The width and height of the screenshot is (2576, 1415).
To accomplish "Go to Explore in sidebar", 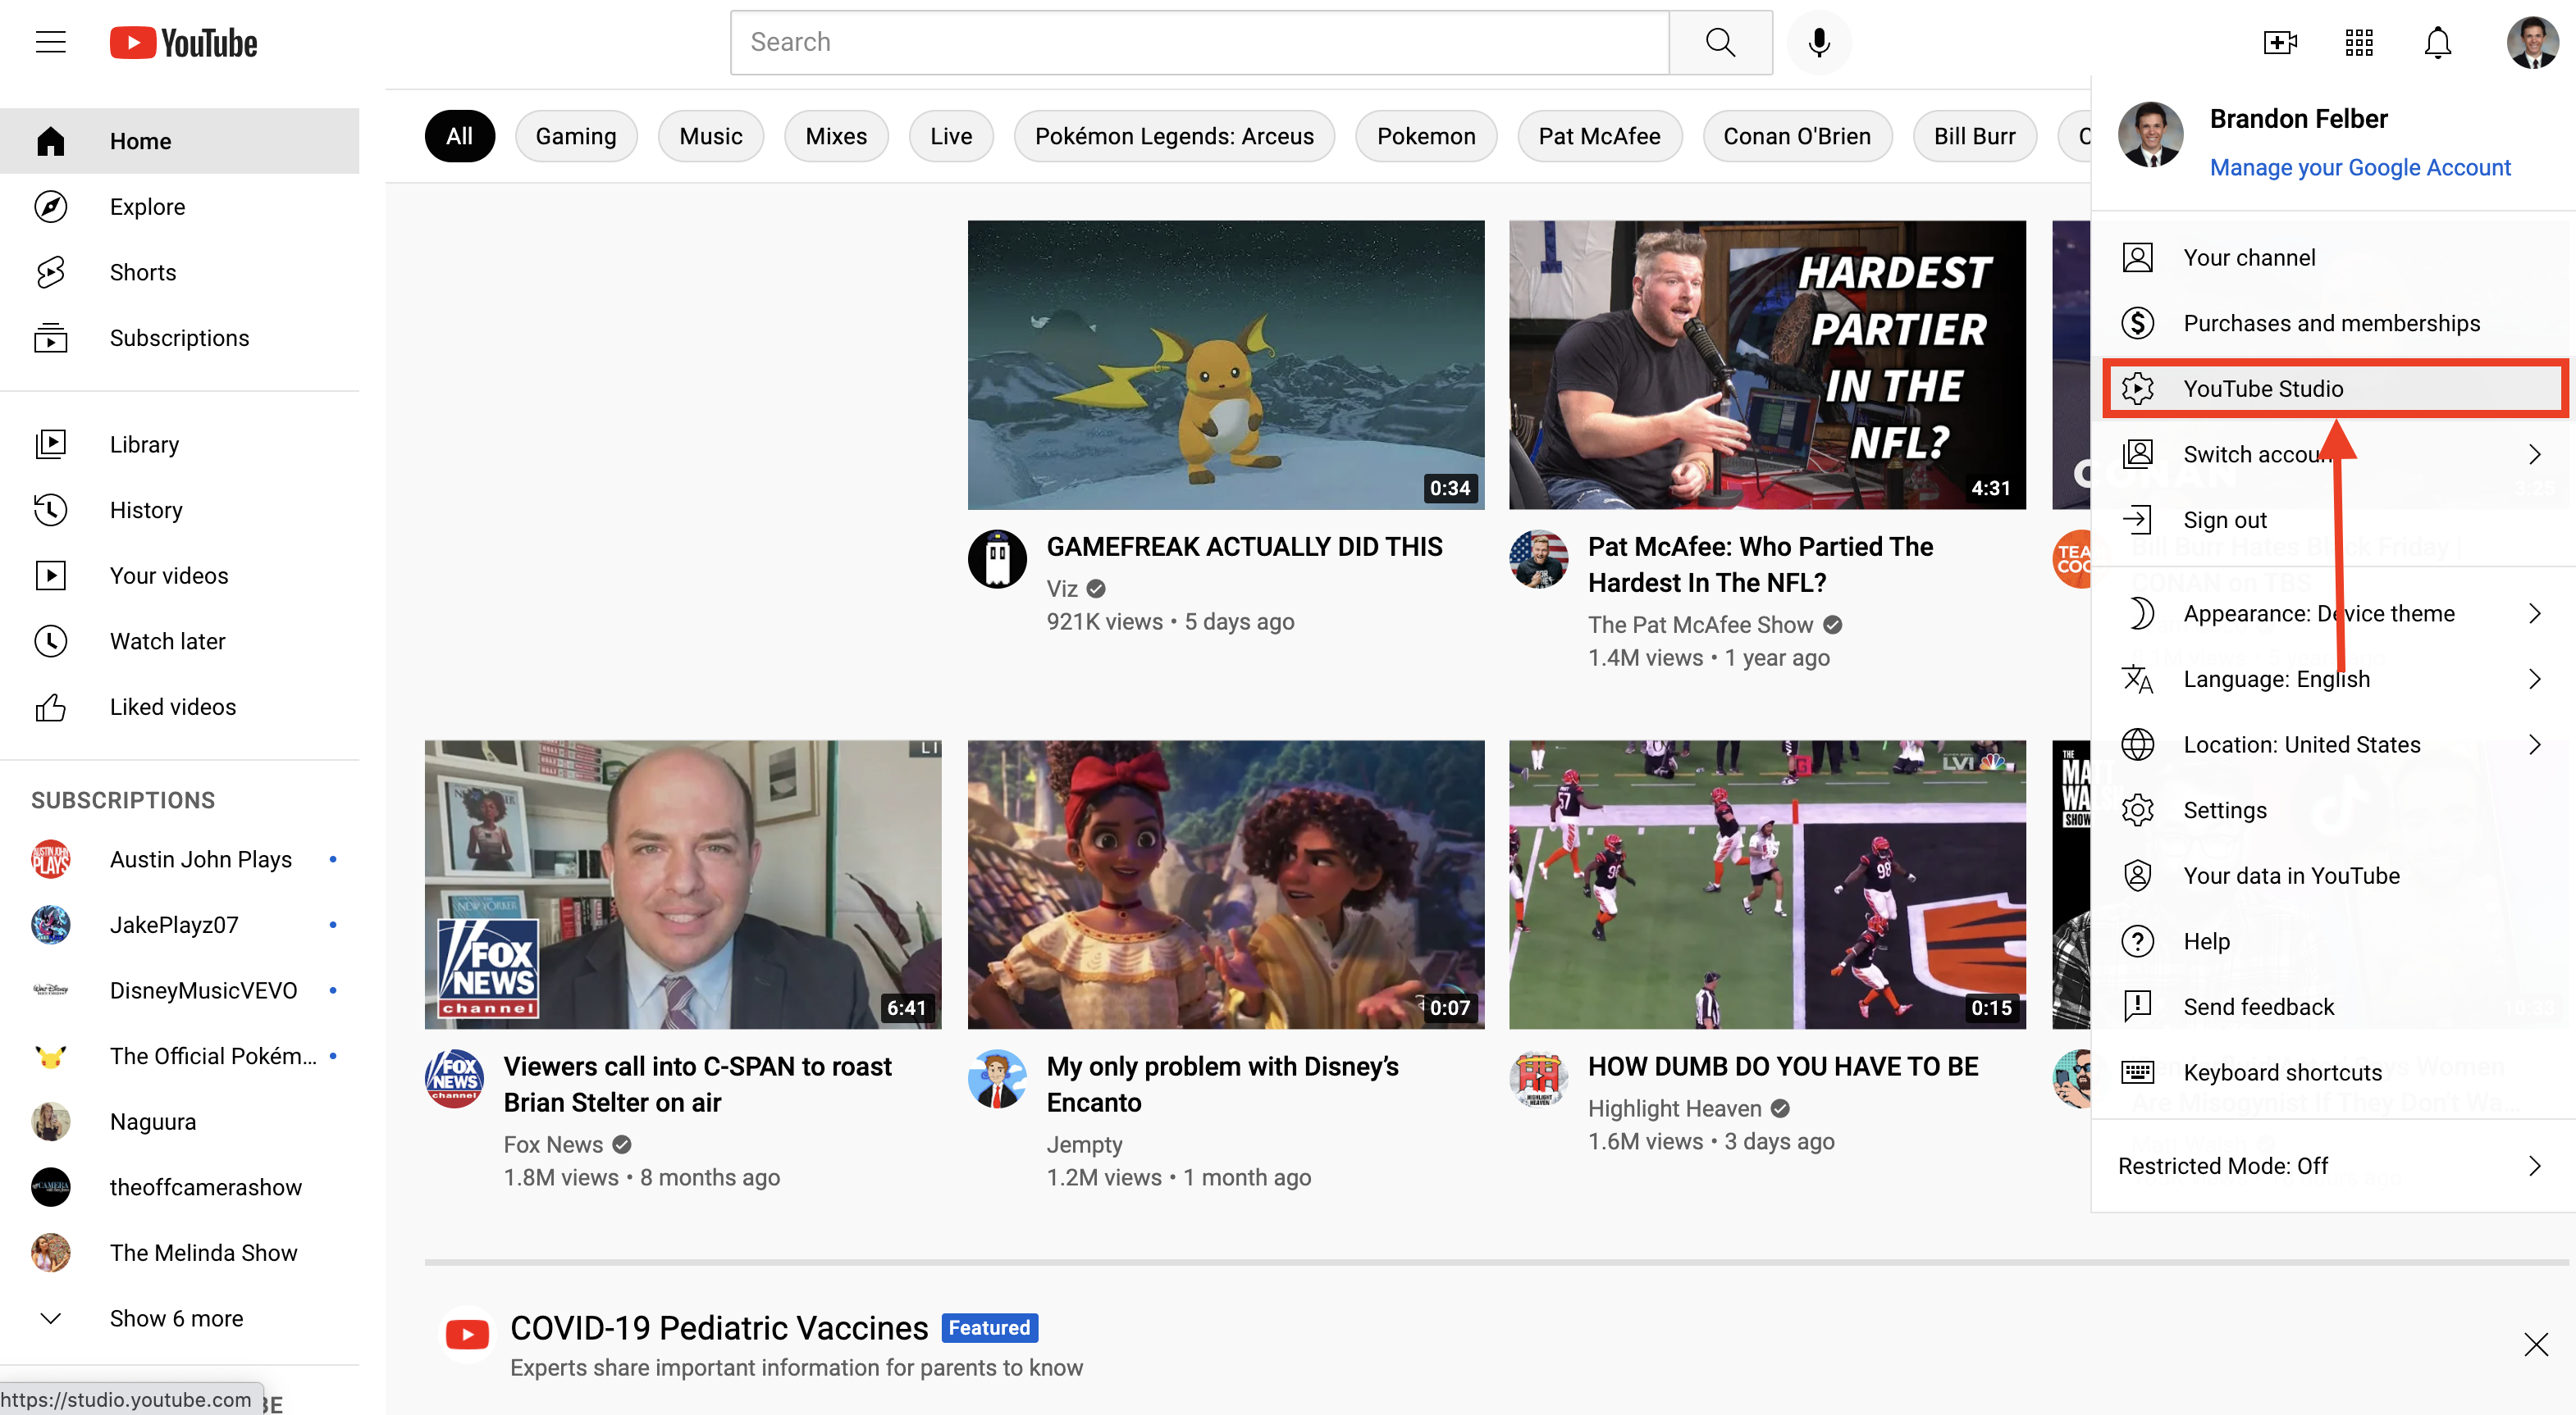I will coord(180,207).
